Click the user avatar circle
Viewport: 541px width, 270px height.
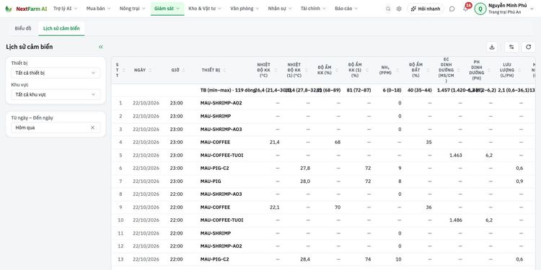480,9
